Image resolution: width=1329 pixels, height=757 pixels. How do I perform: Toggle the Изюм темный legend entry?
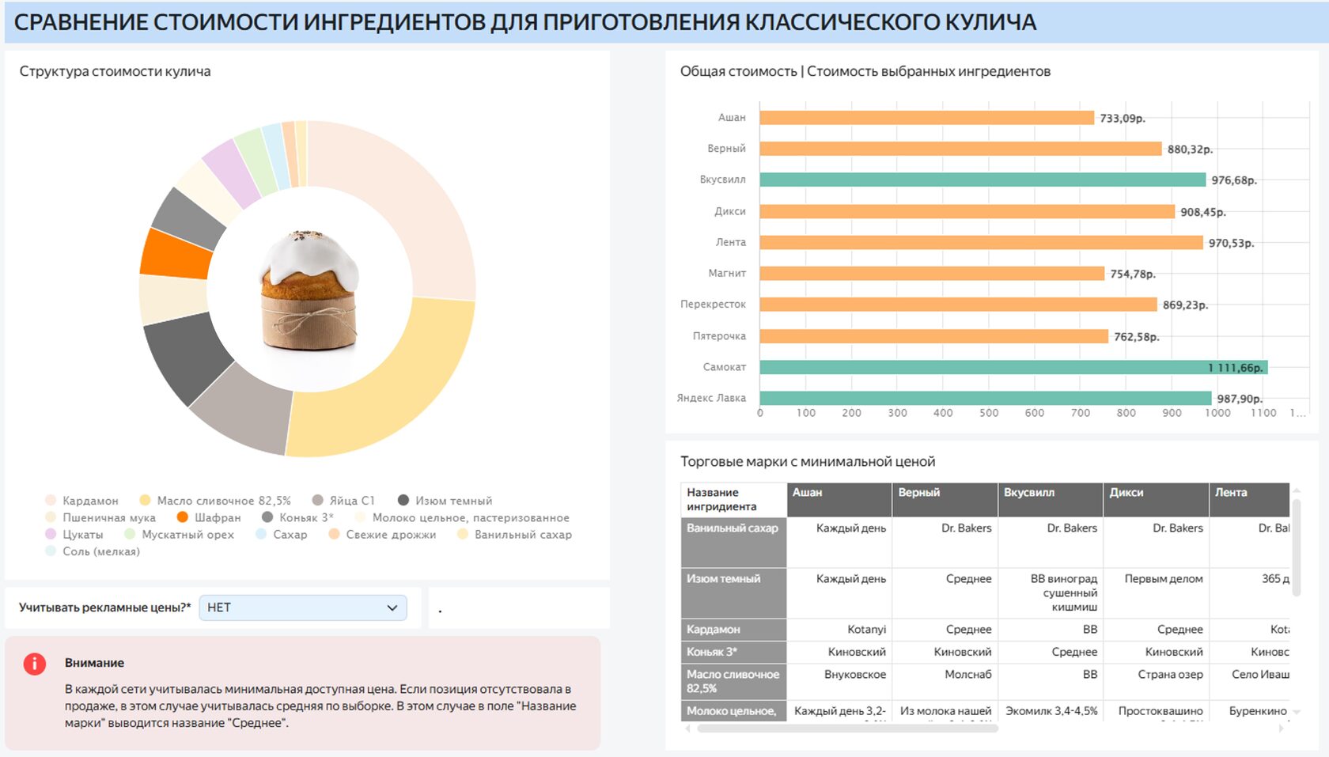(x=445, y=501)
